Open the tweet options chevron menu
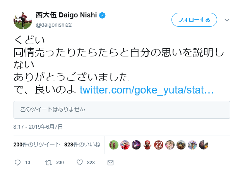 click(227, 20)
